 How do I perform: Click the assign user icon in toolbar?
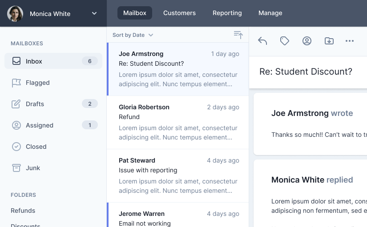coord(307,41)
